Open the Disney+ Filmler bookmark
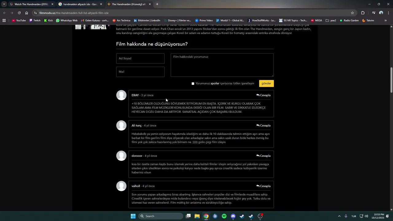 click(x=177, y=21)
